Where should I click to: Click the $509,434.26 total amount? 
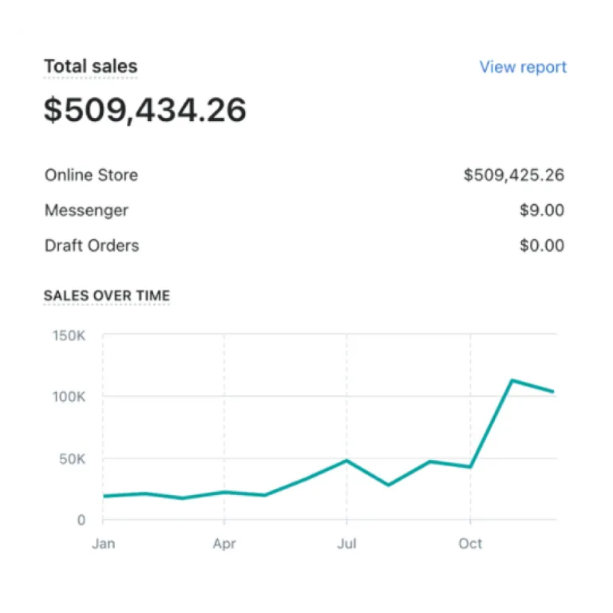point(144,110)
